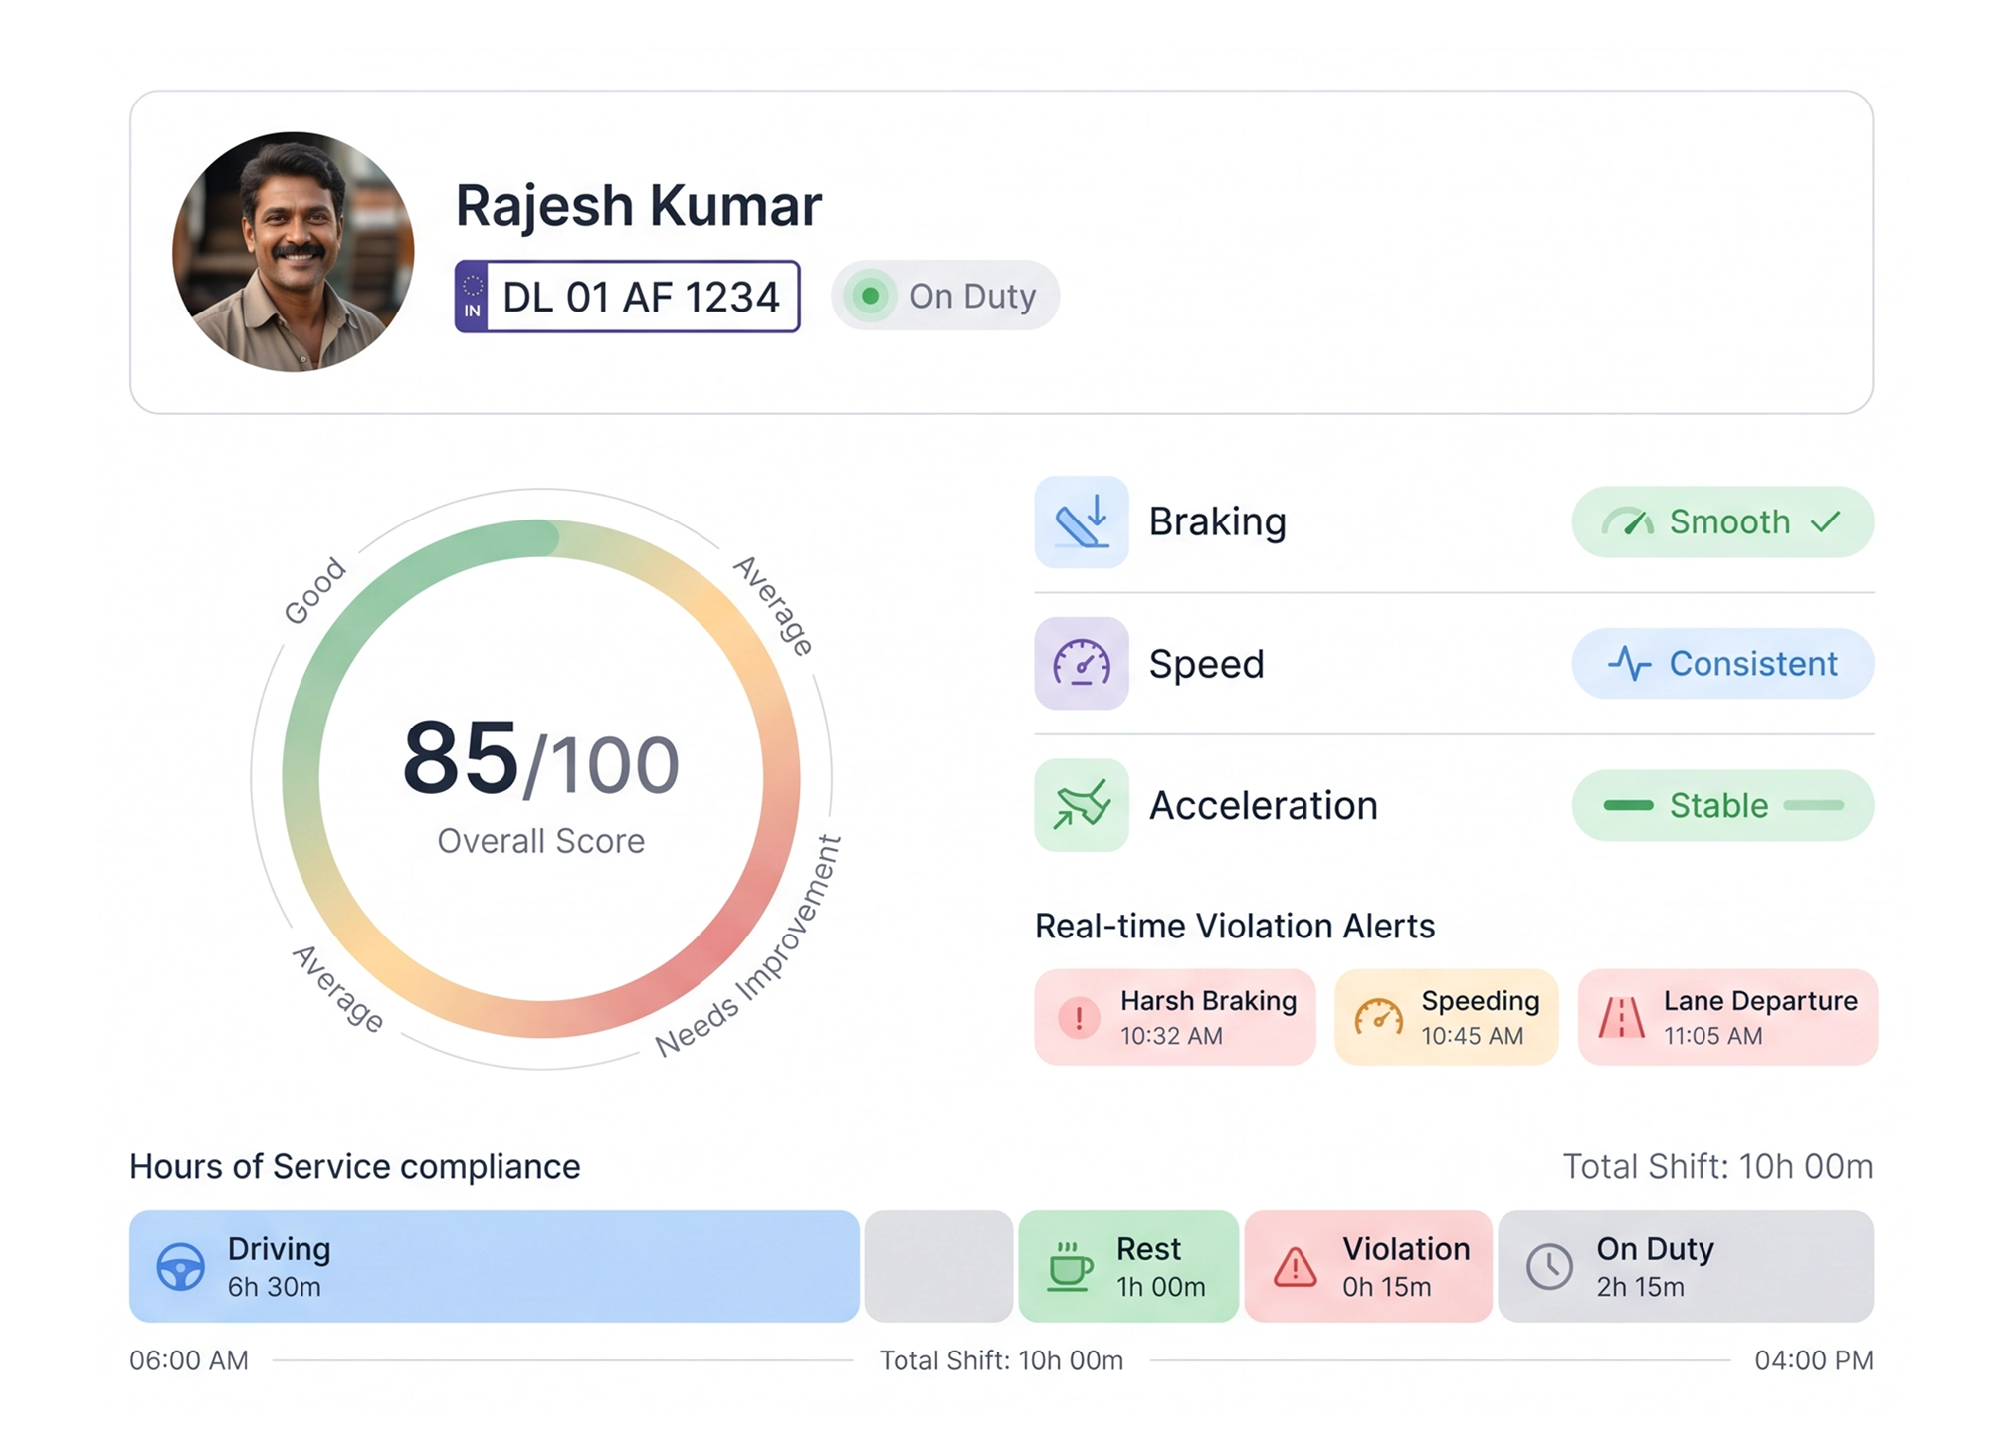Click the 85/100 overall score value
2004x1456 pixels.
[540, 759]
